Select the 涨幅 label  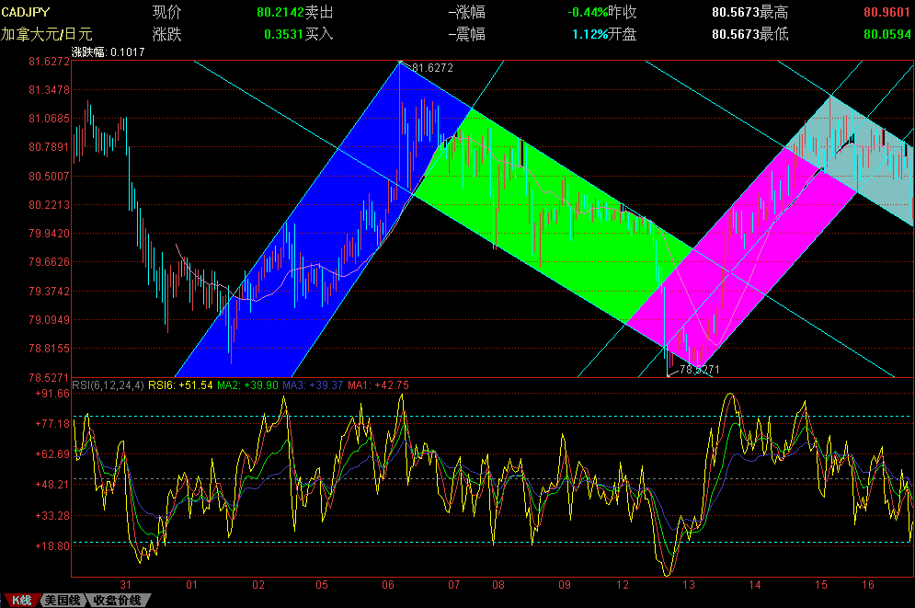pyautogui.click(x=470, y=12)
